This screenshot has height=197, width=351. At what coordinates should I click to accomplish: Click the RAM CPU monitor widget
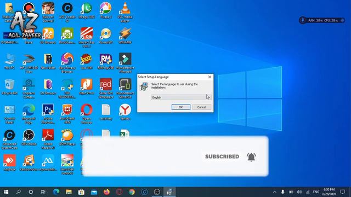click(322, 20)
